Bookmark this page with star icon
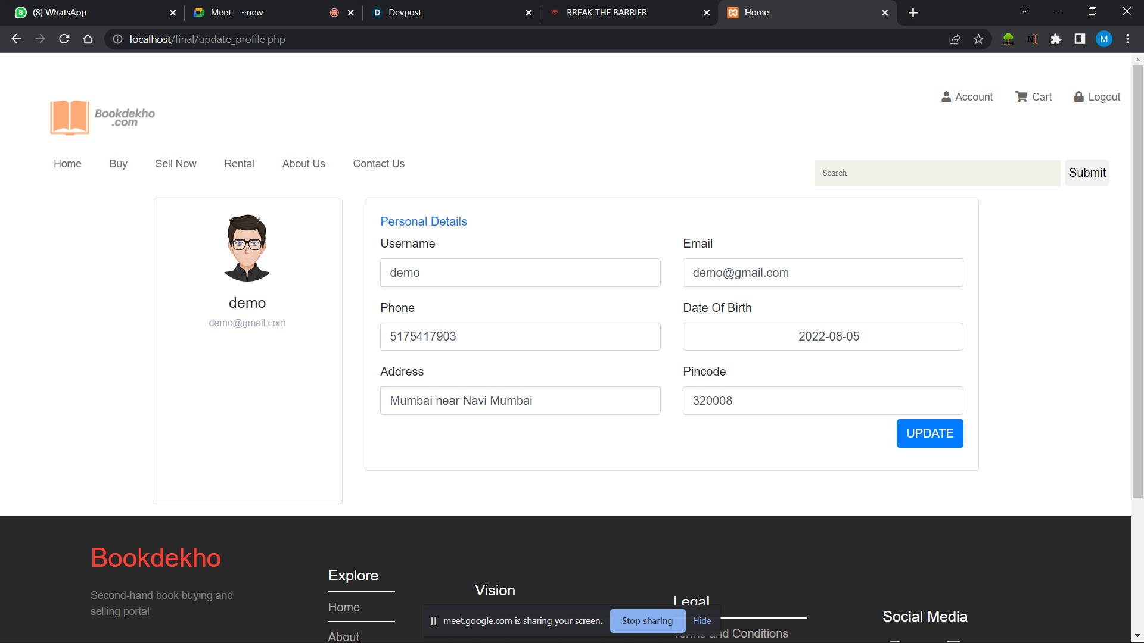The image size is (1144, 643). (978, 39)
